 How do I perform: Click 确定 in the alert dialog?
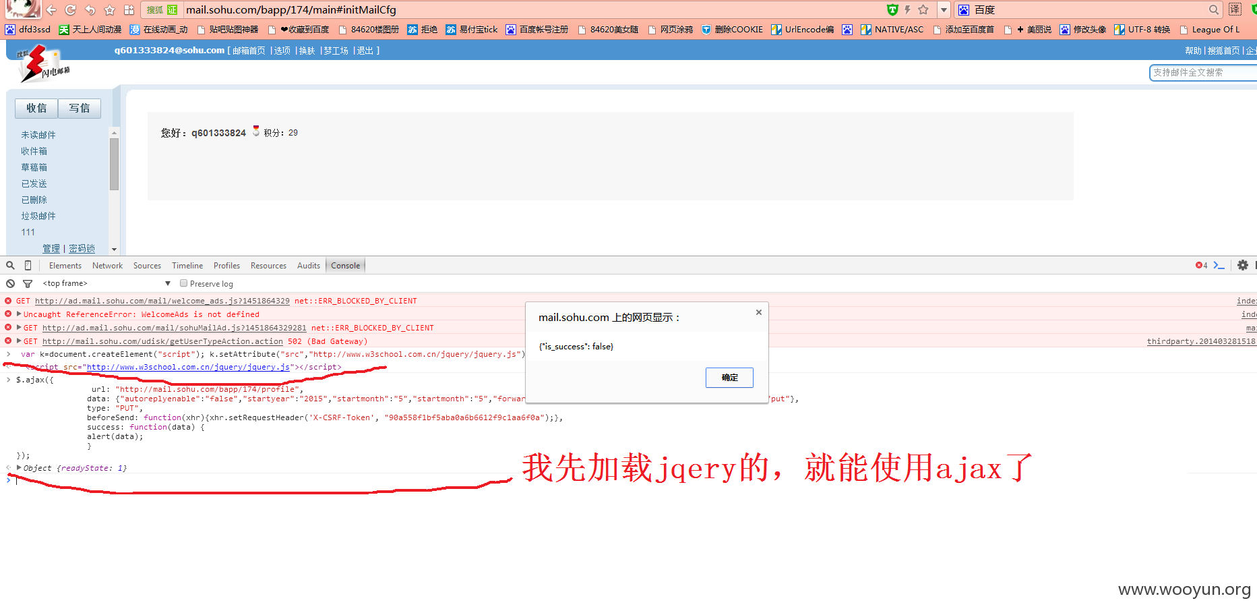click(x=729, y=378)
